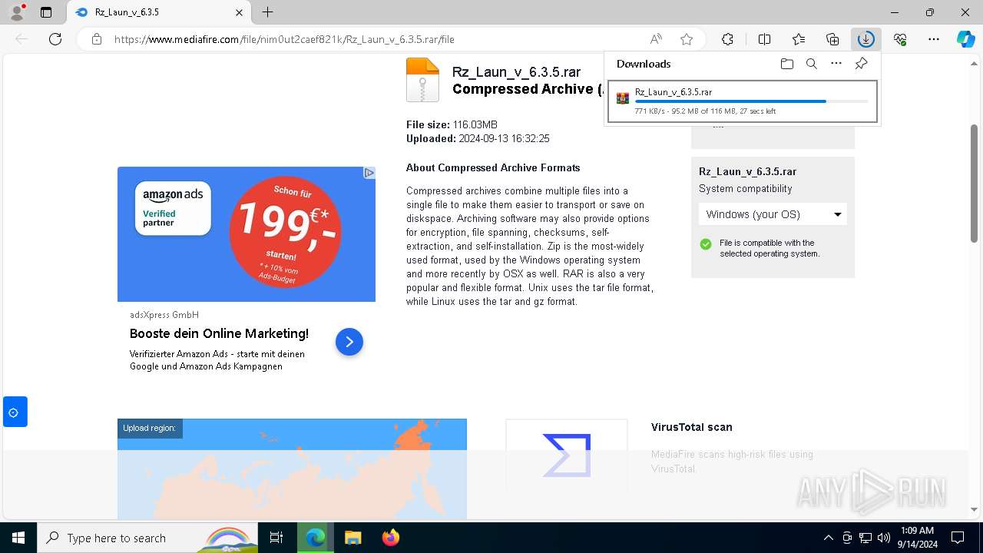Open browser Extensions puzzle icon
The image size is (983, 553).
click(x=727, y=39)
